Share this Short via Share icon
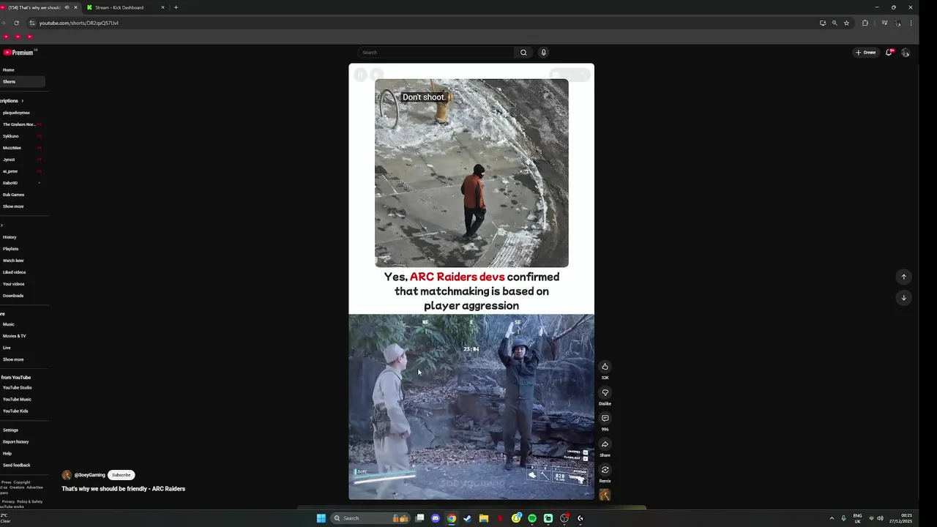 [x=605, y=444]
